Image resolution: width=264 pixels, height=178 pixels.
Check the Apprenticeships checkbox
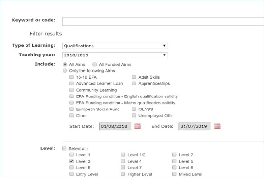134,83
